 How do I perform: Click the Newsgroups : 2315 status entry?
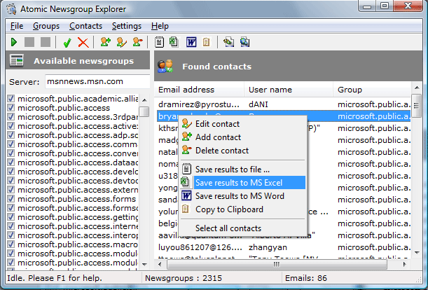click(x=183, y=278)
